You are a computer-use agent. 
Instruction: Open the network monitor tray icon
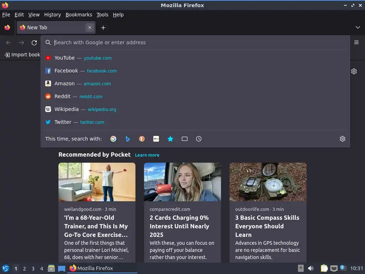pyautogui.click(x=334, y=268)
